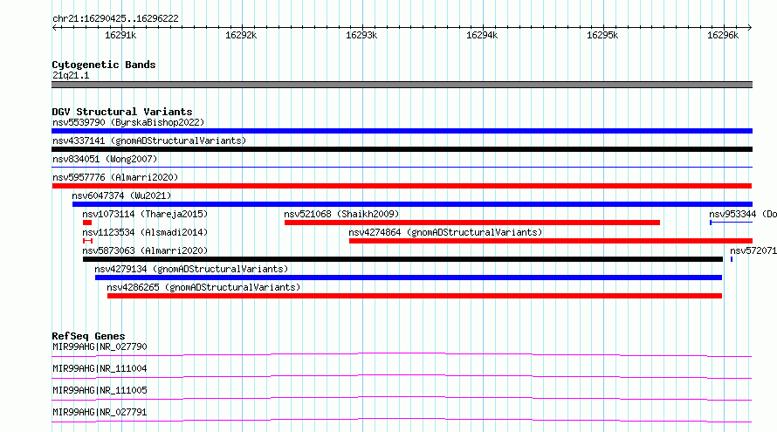Click the chr21:16290425..16296222 coordinate label
This screenshot has width=777, height=432.
[115, 18]
